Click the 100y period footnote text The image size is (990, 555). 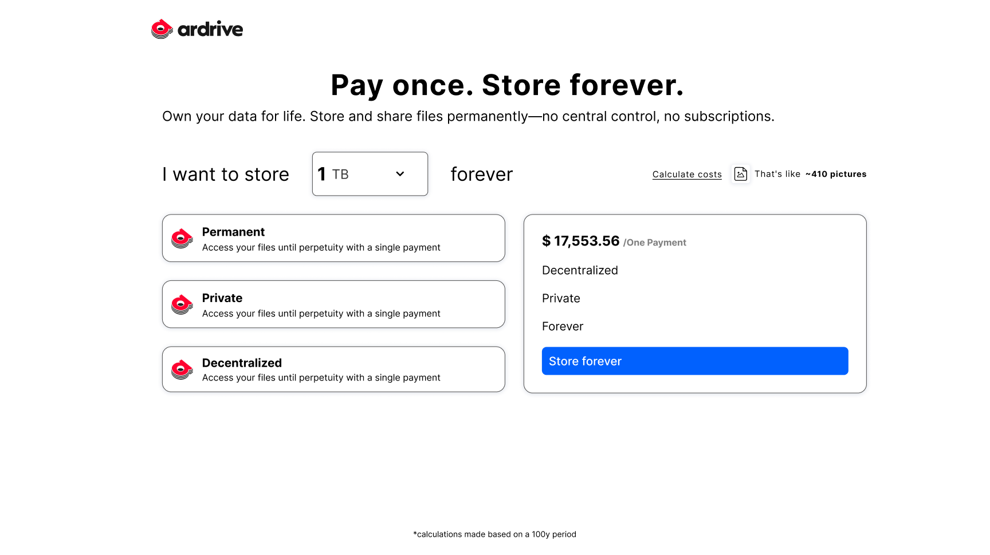[494, 534]
